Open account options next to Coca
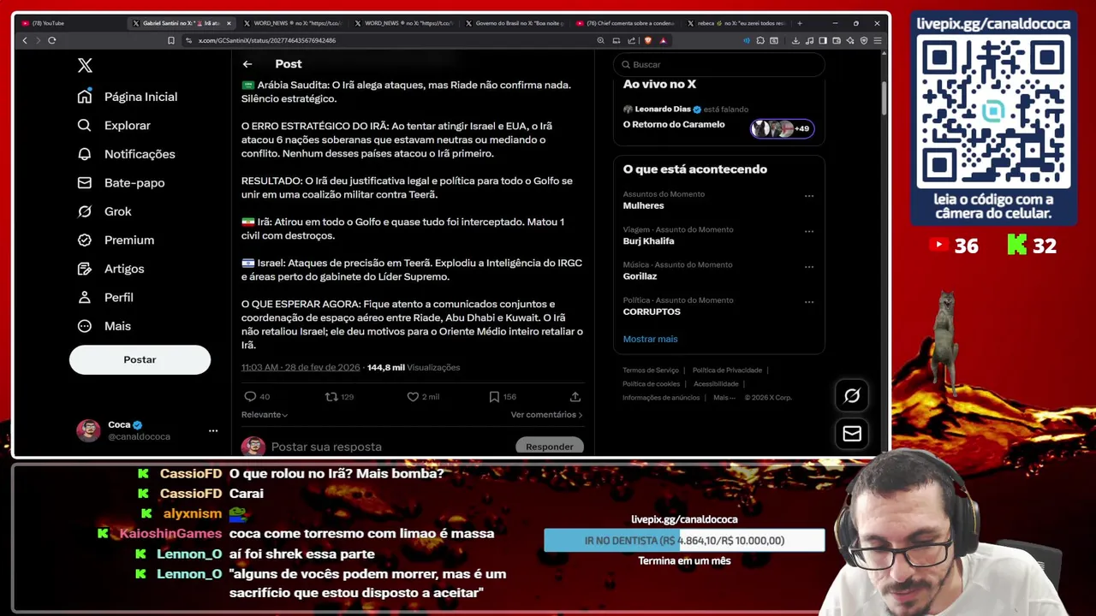Viewport: 1096px width, 616px height. (213, 430)
